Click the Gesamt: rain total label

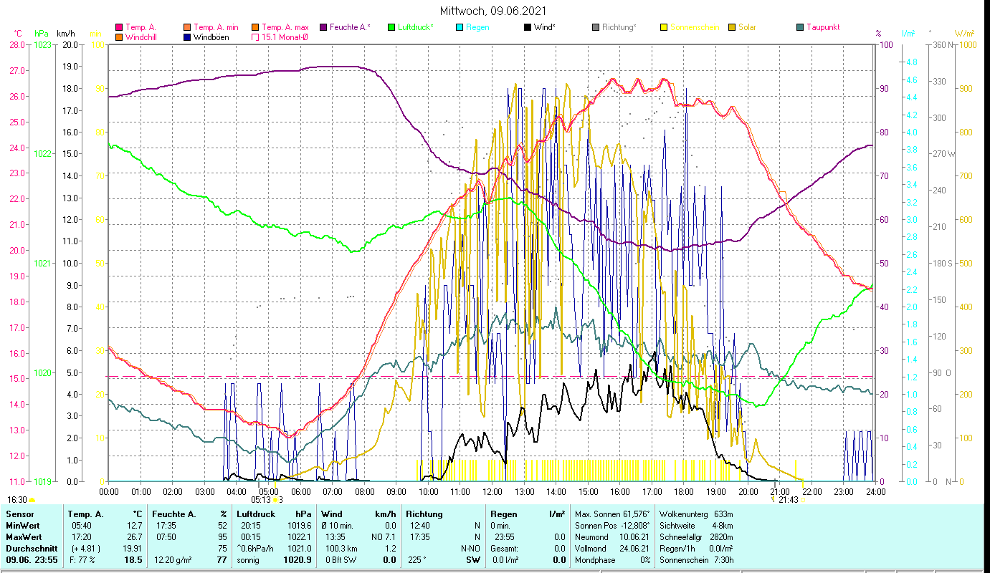(x=504, y=549)
